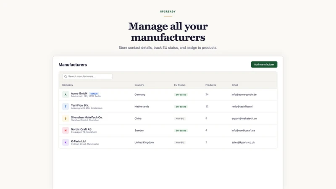Click the Non-EU badge for K-Parts Ltd
The height and width of the screenshot is (189, 336).
(x=180, y=142)
